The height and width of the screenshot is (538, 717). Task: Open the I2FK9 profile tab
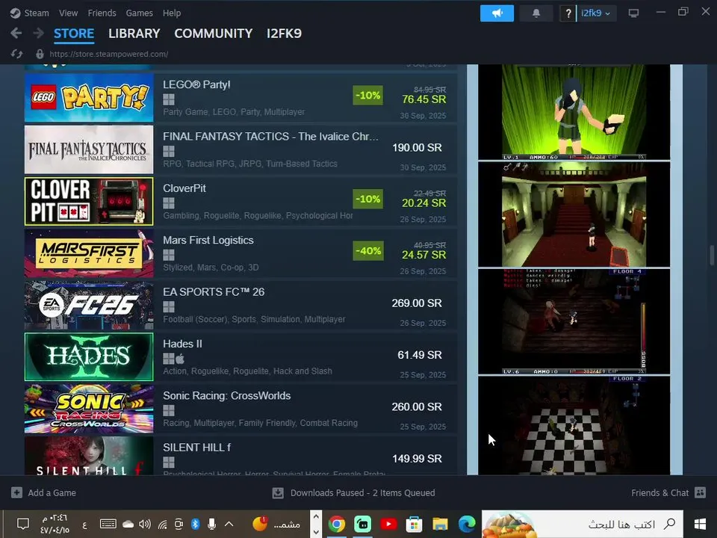[x=284, y=34]
